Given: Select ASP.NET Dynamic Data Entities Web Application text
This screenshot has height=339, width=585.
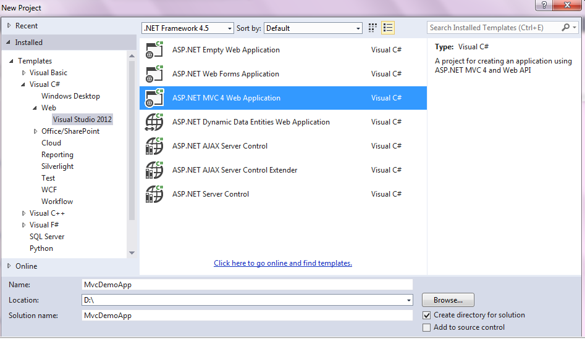Looking at the screenshot, I should (251, 122).
